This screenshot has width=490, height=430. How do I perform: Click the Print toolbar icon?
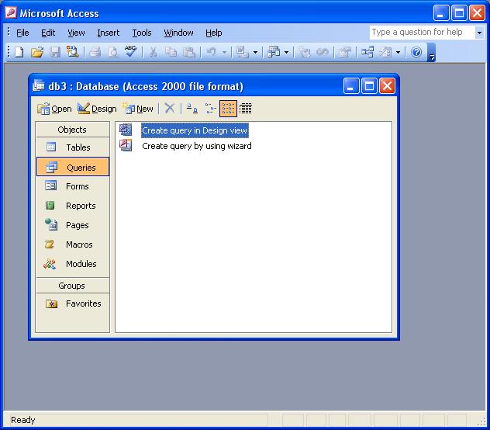[x=95, y=52]
